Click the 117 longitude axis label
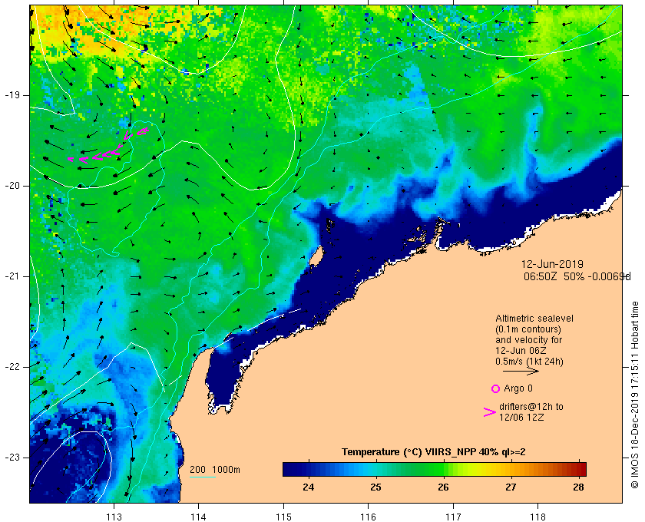645x522 pixels. tap(453, 517)
